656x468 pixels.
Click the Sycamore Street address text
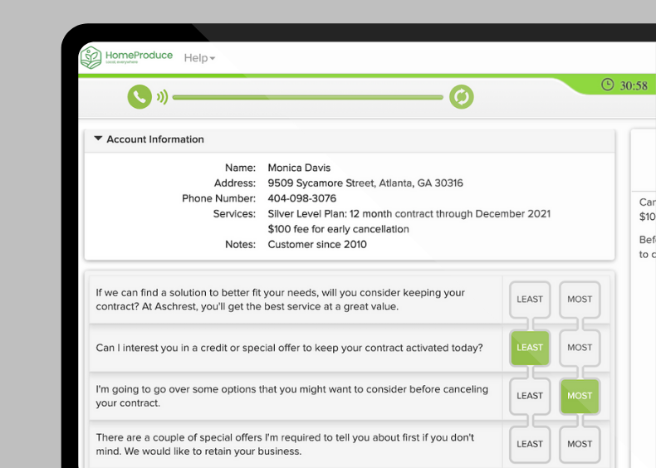pos(365,183)
